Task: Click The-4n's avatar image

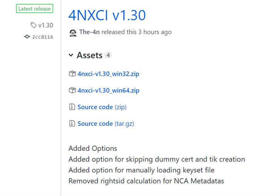Action: tap(73, 32)
